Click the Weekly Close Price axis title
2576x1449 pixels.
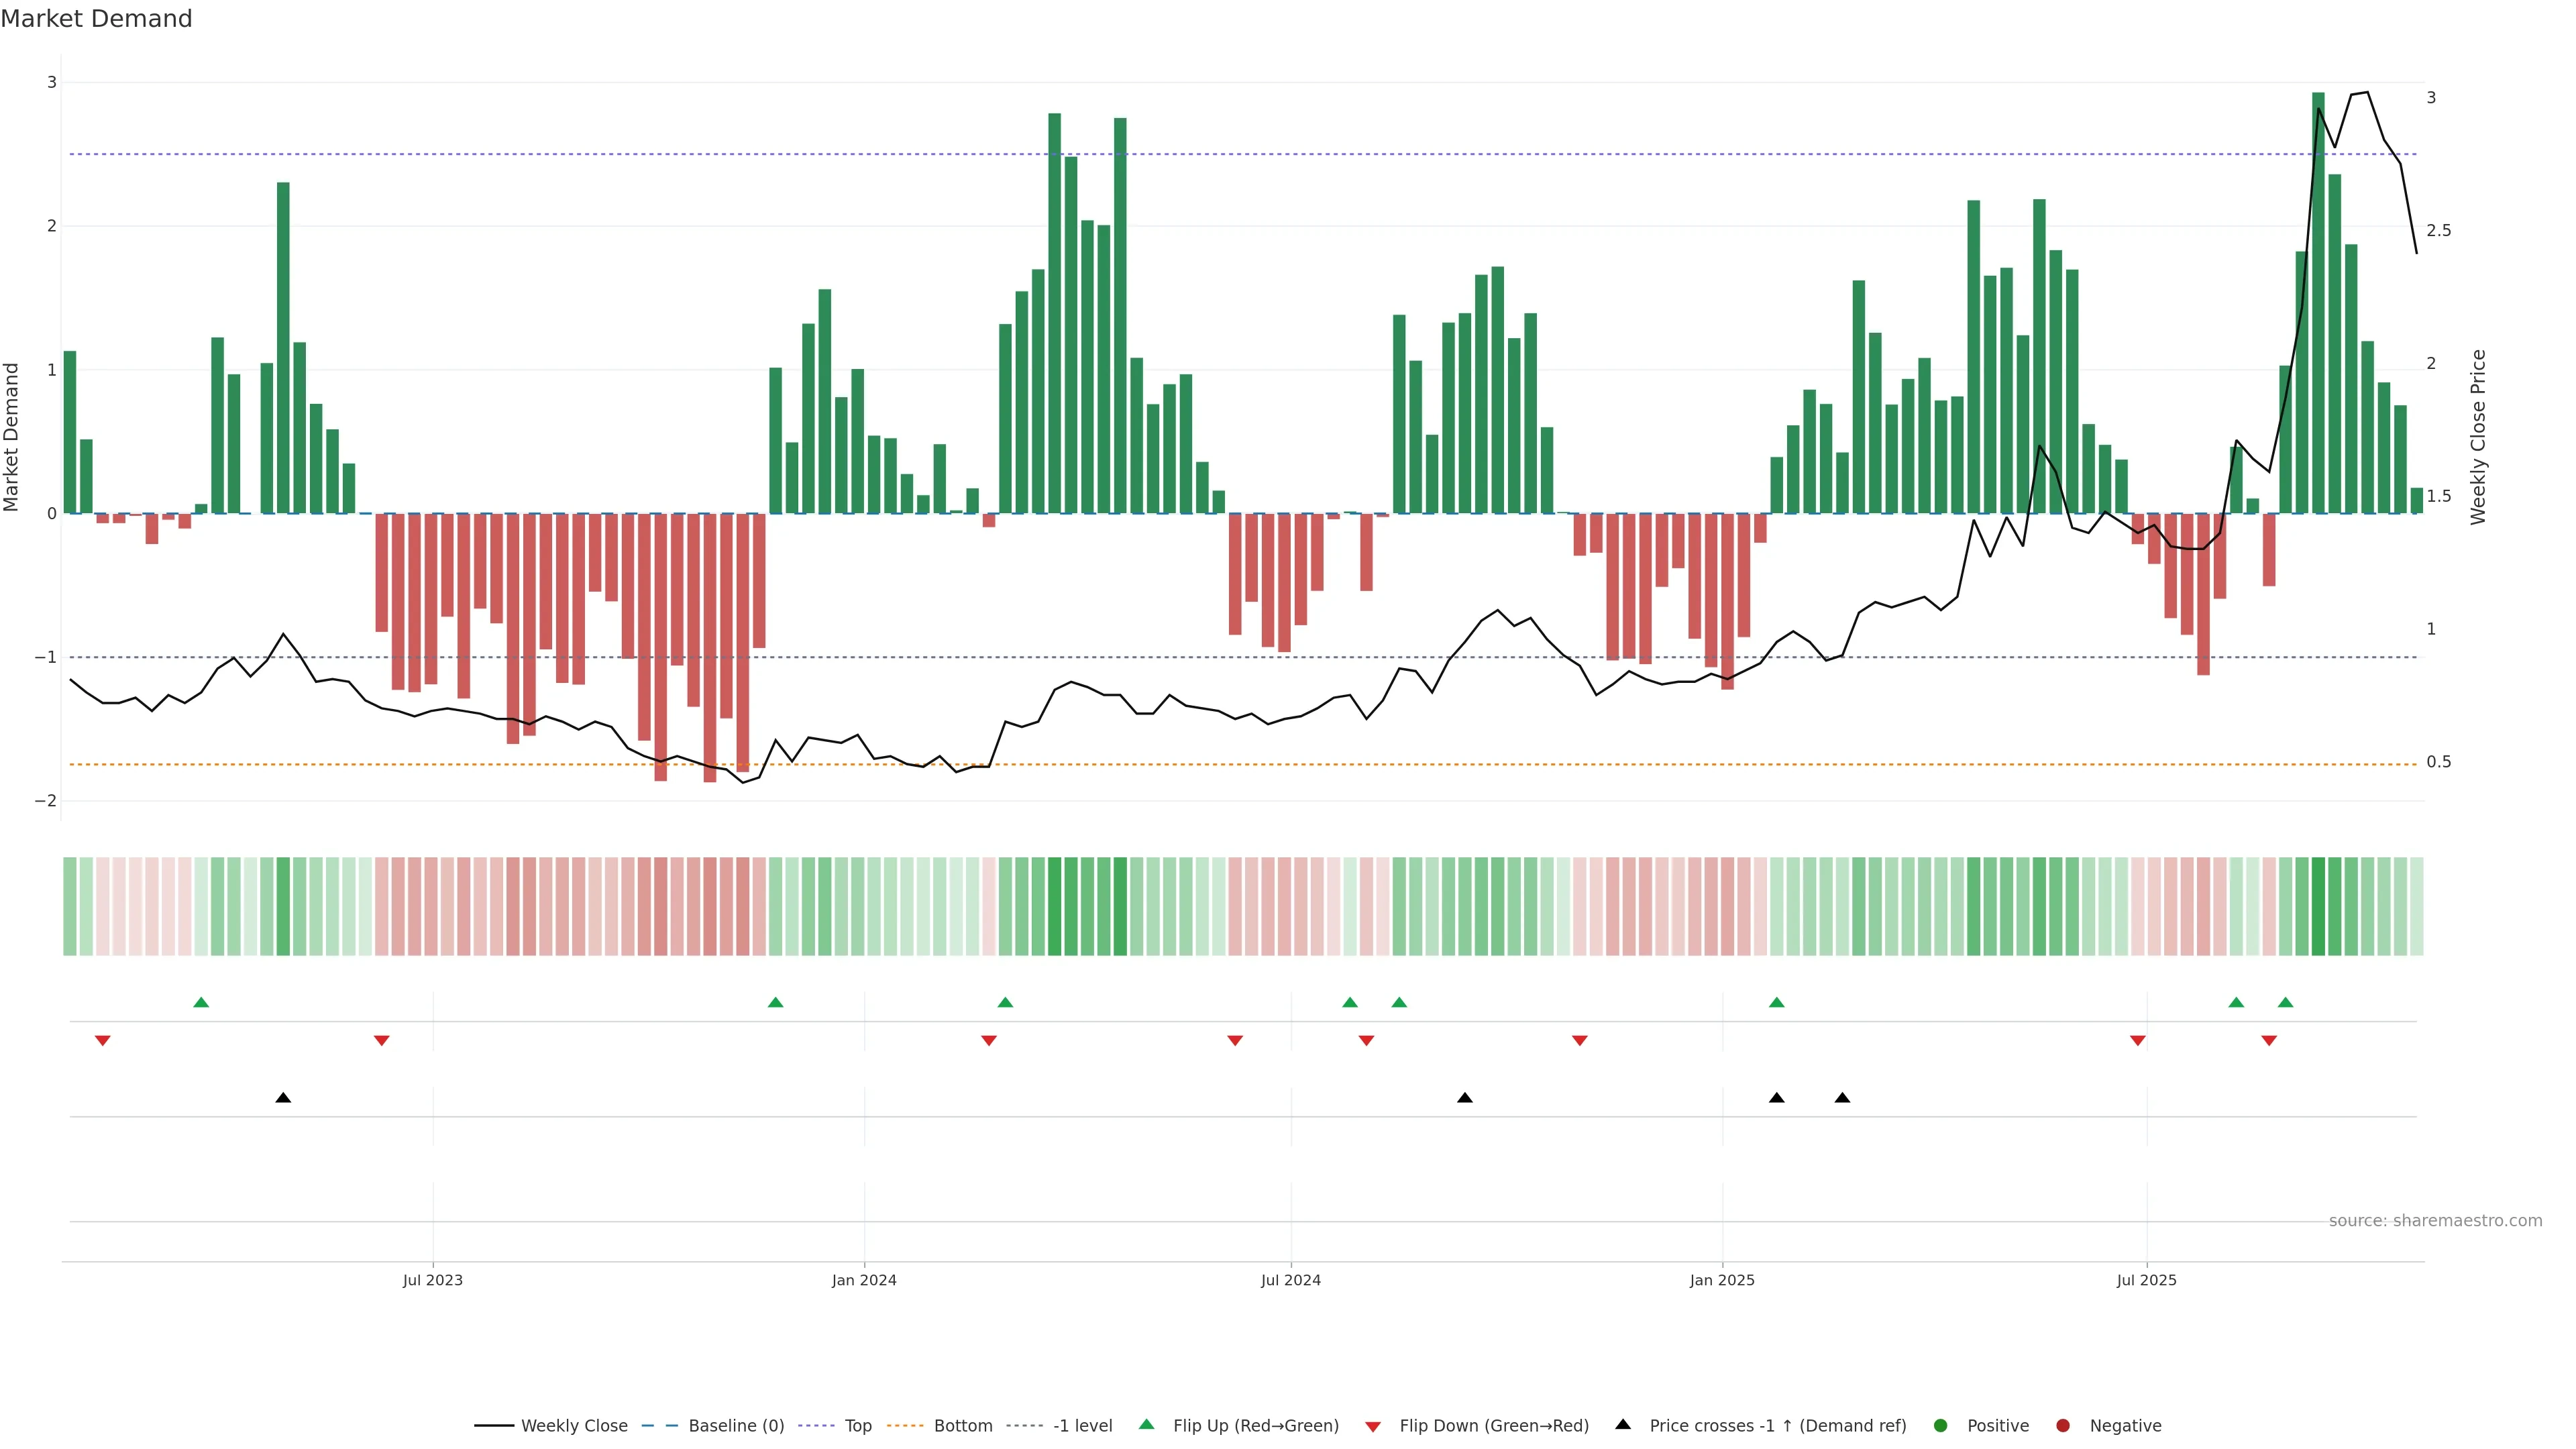(x=2478, y=437)
